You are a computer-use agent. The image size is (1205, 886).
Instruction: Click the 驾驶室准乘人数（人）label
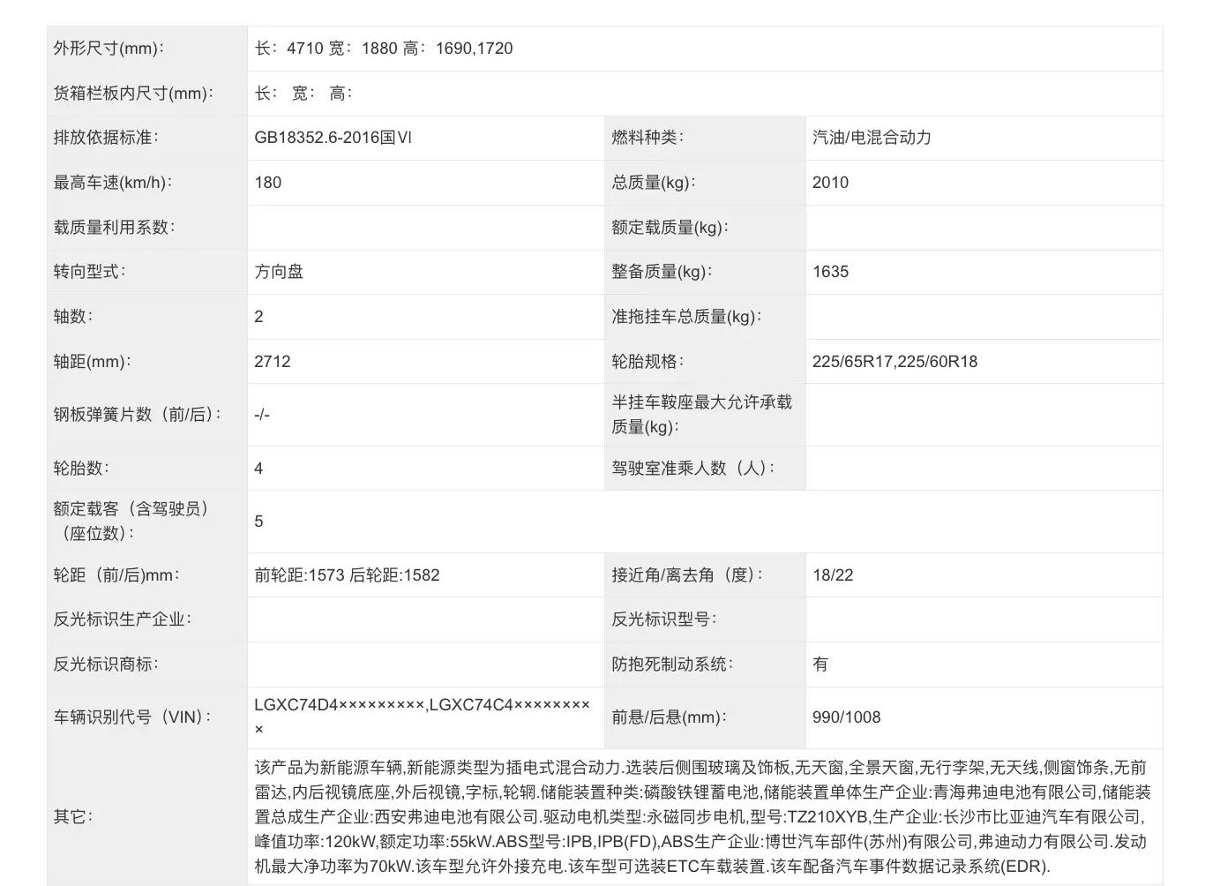[x=693, y=469]
